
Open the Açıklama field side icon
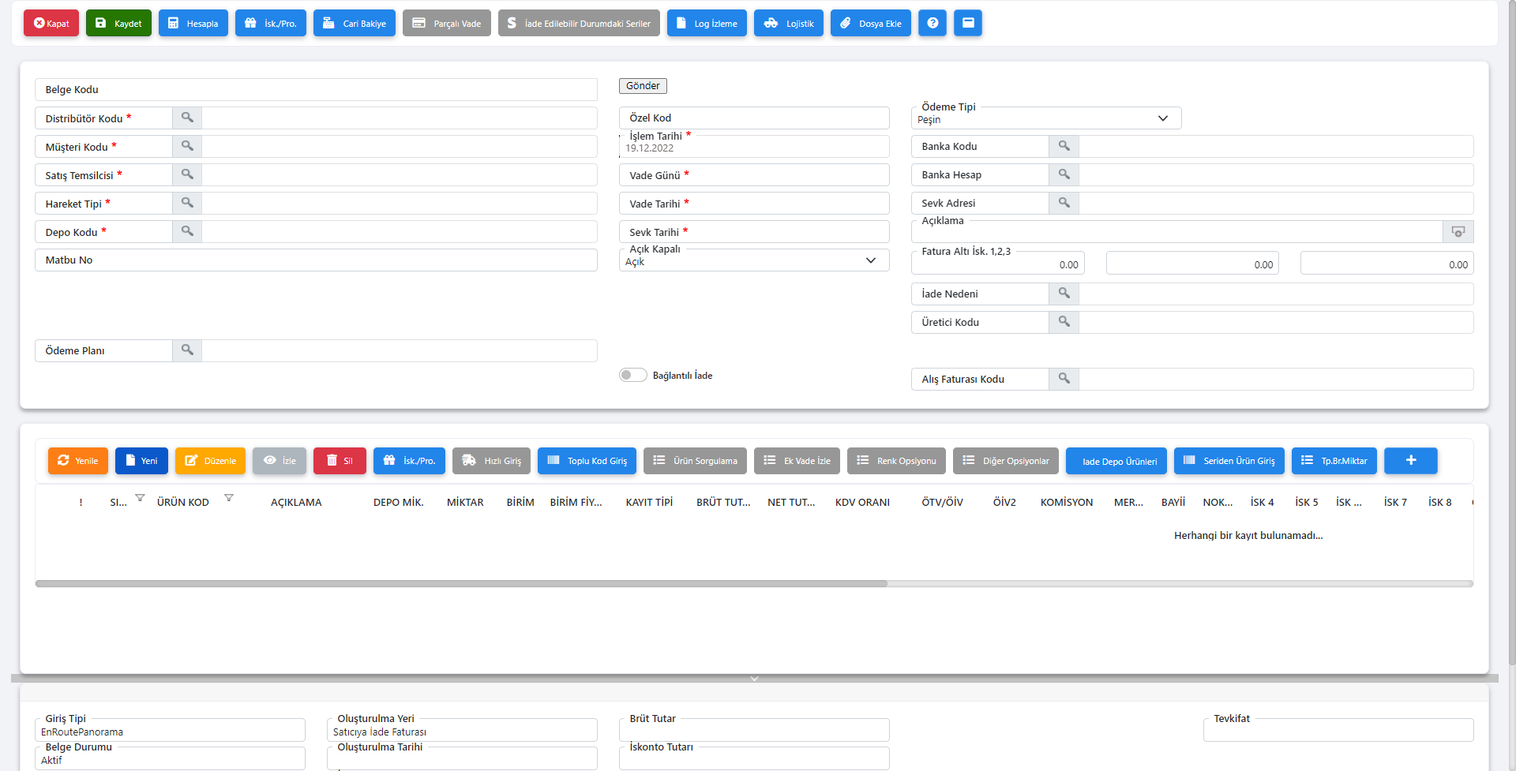tap(1458, 231)
